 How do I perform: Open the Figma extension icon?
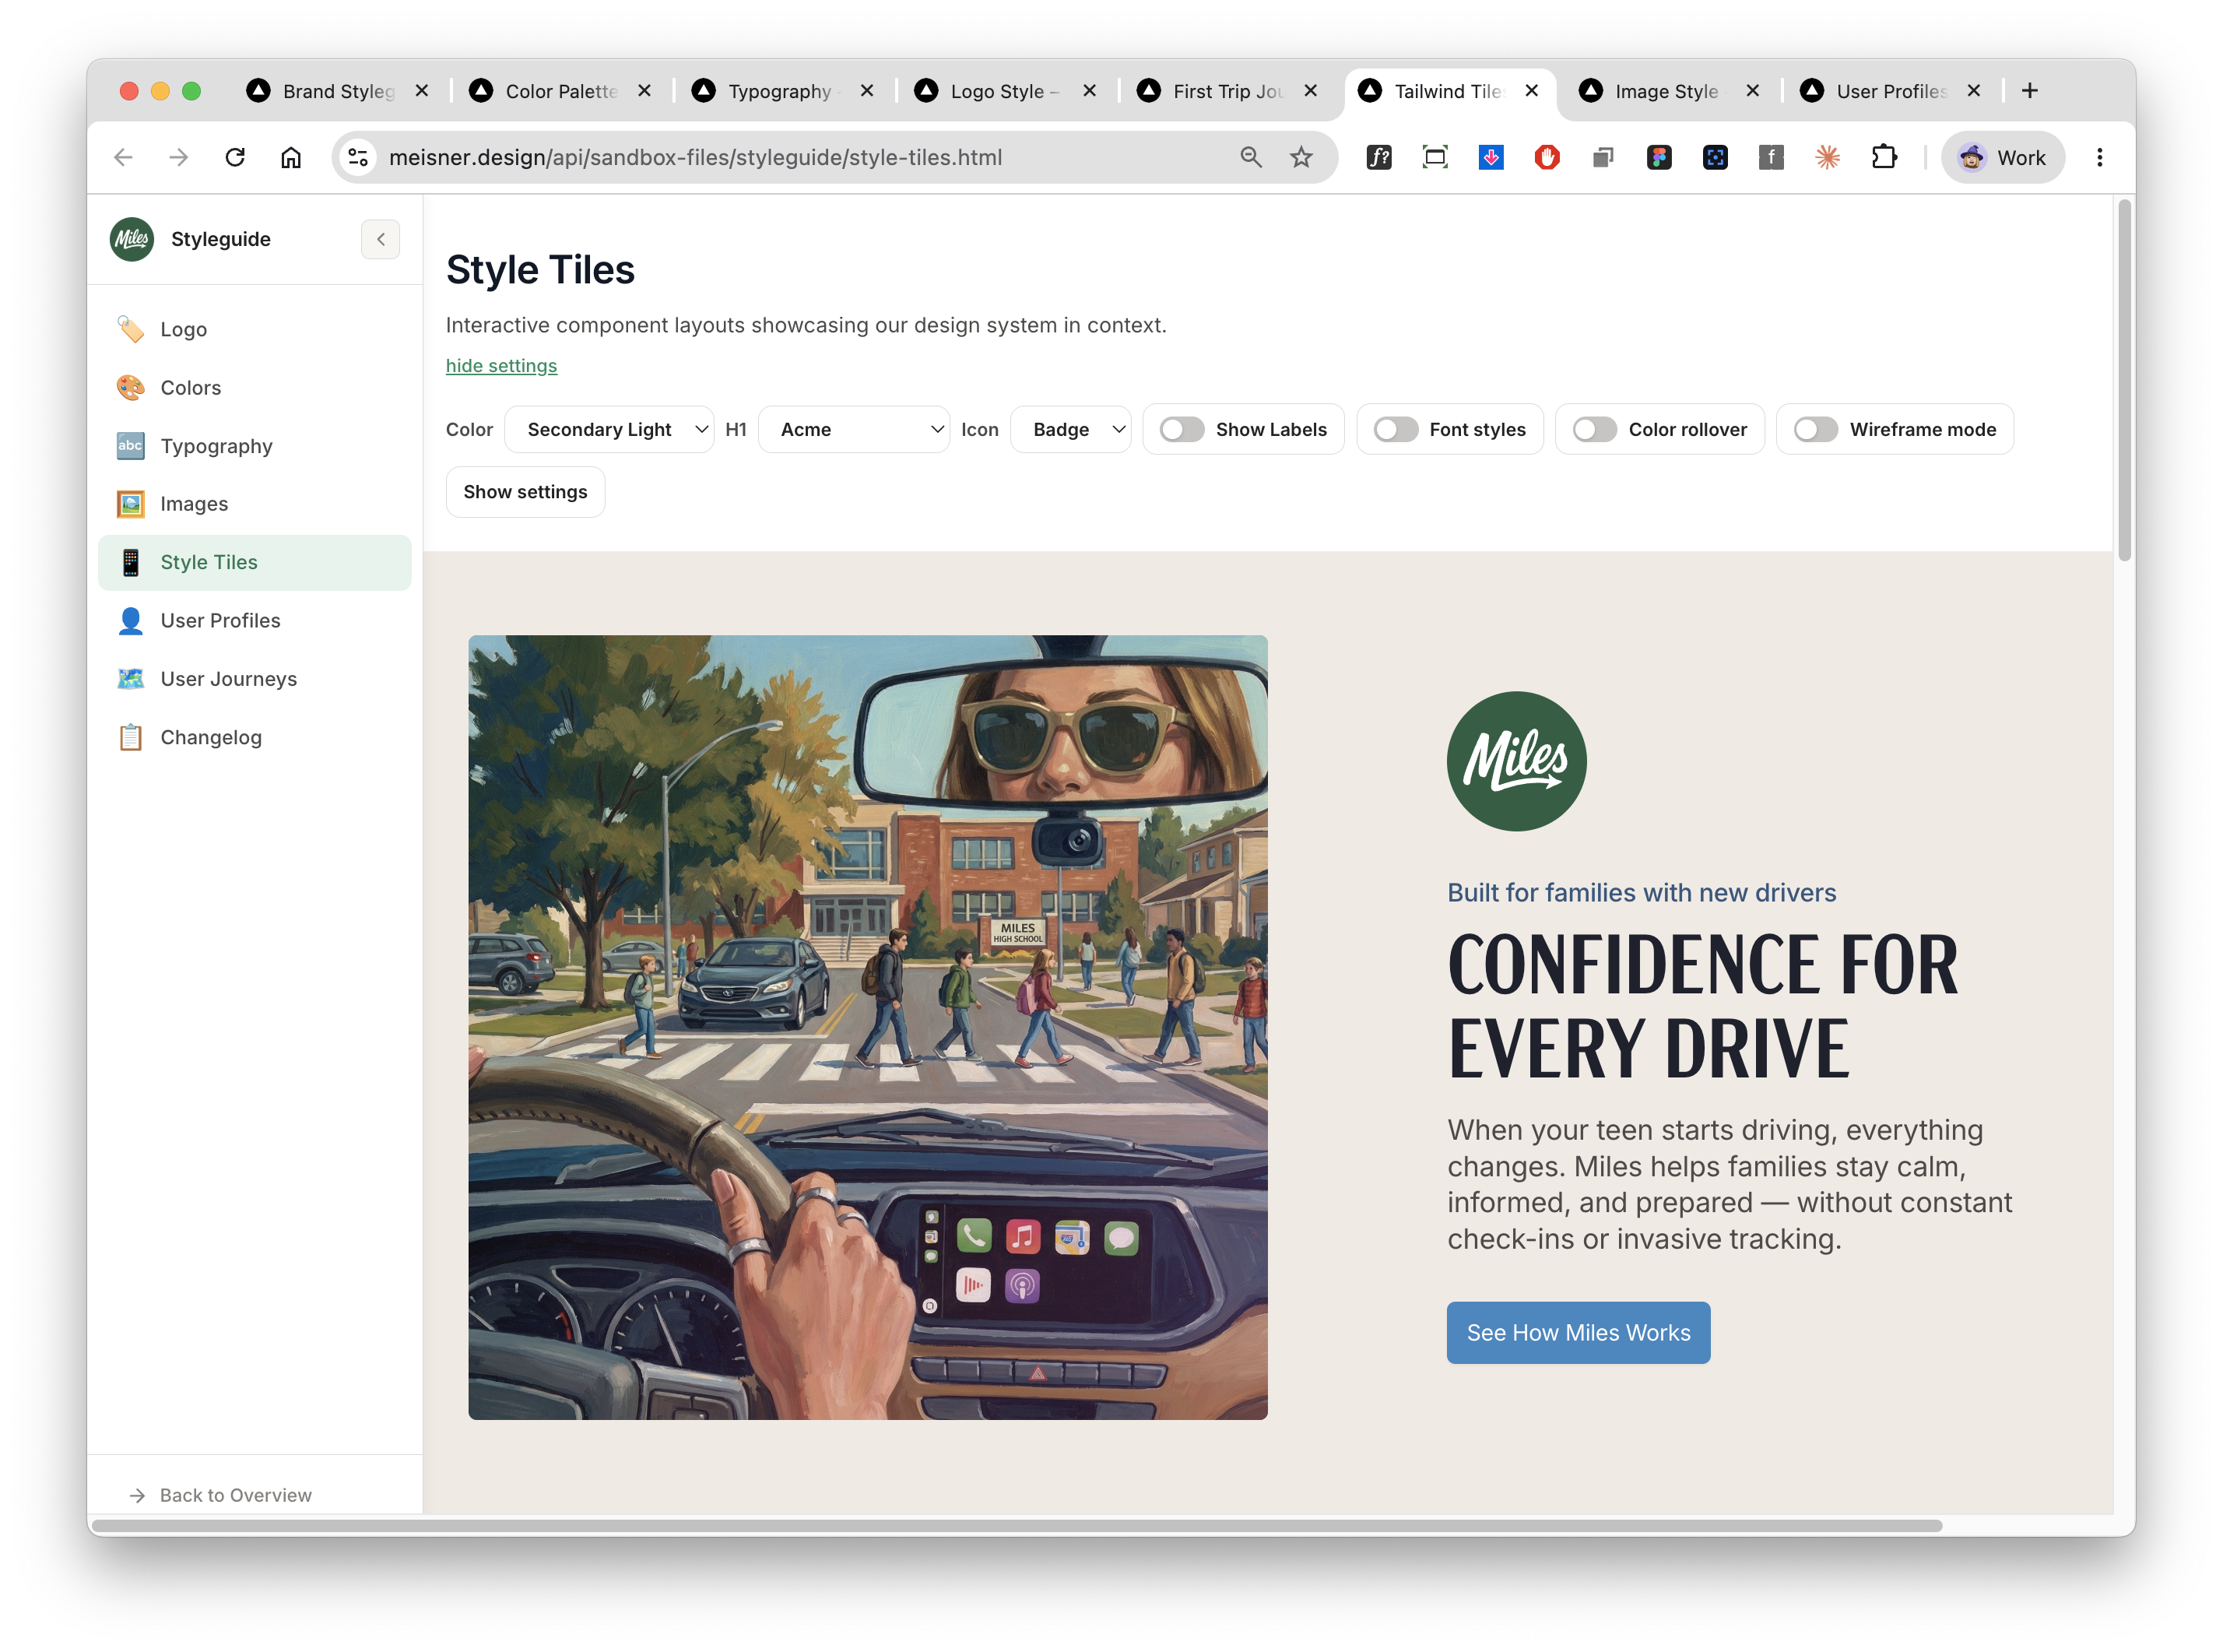click(1658, 157)
